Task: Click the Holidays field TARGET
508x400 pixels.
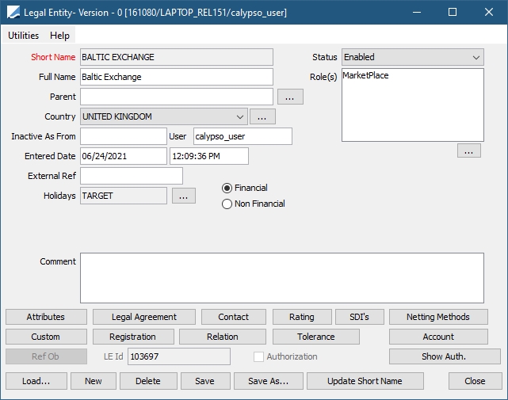Action: (x=124, y=196)
